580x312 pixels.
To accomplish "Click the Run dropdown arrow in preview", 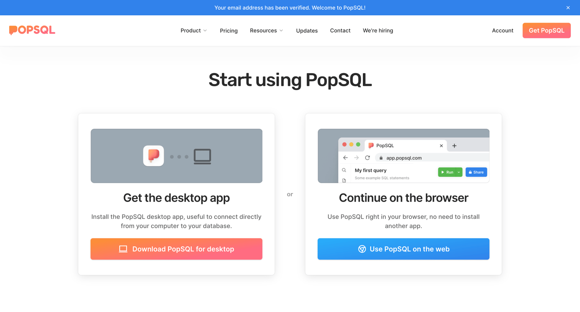I will click(x=459, y=172).
